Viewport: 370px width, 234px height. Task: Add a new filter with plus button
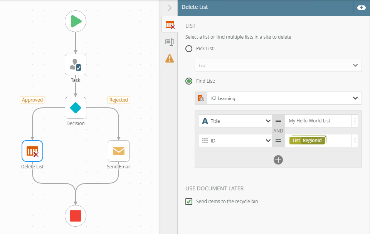(278, 160)
